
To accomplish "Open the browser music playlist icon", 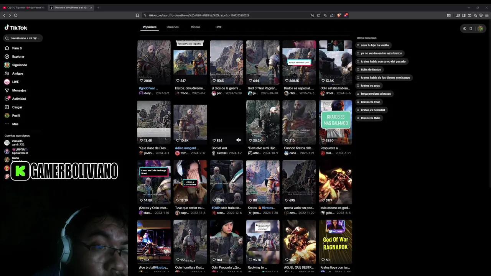I will point(458,15).
